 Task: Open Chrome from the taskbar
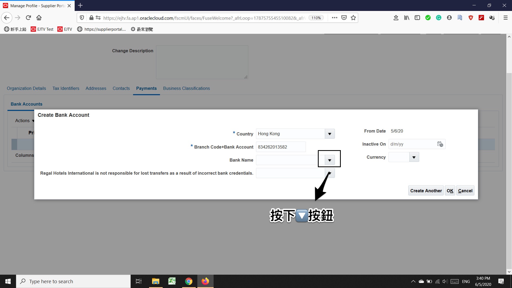[189, 281]
